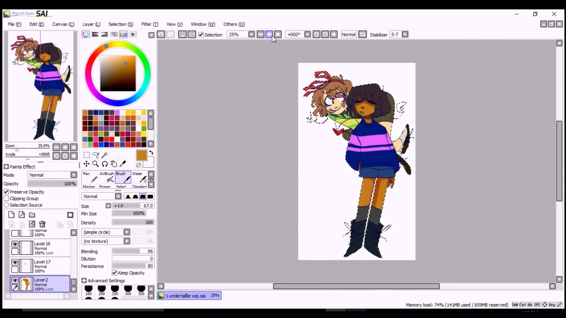Open the Layer menu
This screenshot has width=566, height=318.
click(x=91, y=24)
